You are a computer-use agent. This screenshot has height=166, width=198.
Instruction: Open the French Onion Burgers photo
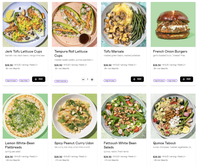click(x=173, y=25)
